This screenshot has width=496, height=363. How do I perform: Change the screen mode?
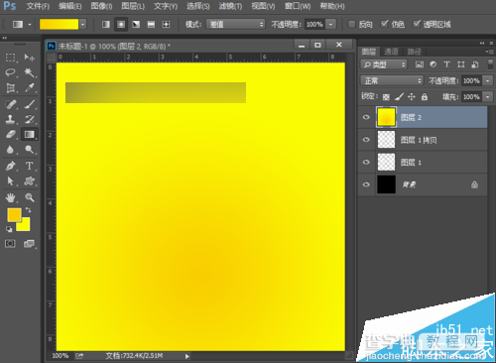coord(29,244)
